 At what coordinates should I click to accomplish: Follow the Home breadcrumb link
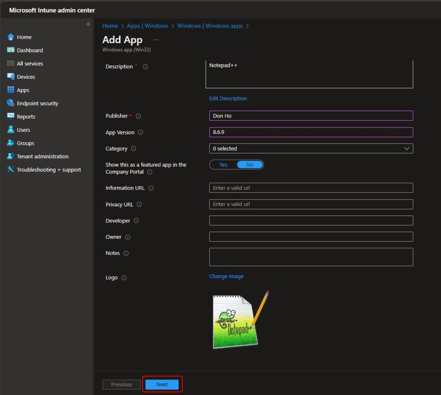[x=110, y=26]
